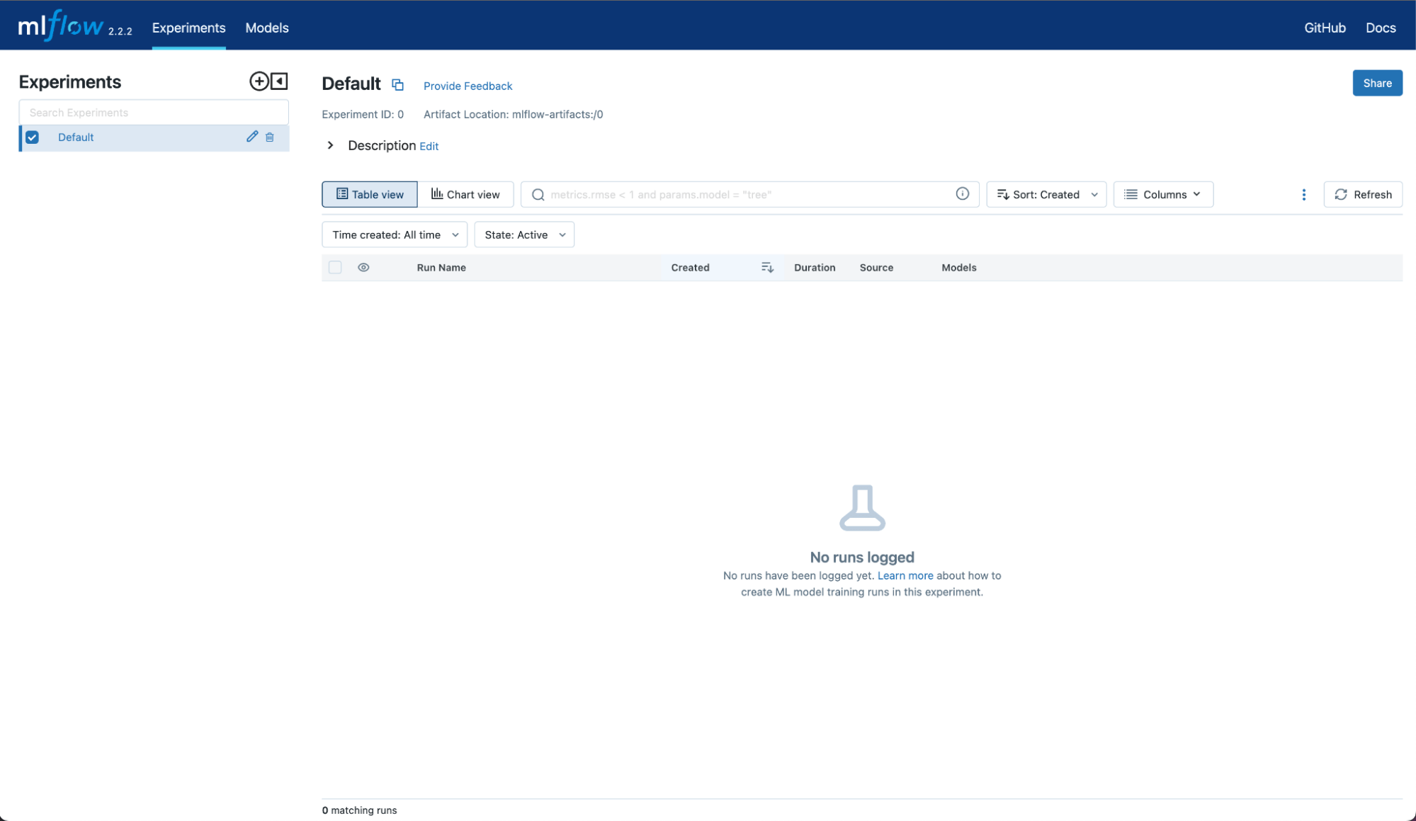The width and height of the screenshot is (1416, 821).
Task: Delete the Default experiment with the trash icon
Action: click(x=270, y=137)
